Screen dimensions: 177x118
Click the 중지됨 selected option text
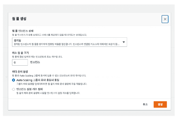point(18,40)
